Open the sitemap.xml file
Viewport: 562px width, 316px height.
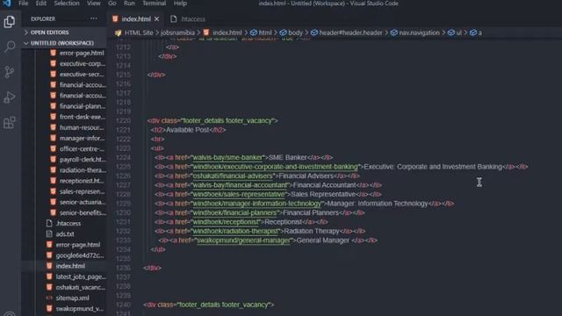[x=72, y=298]
